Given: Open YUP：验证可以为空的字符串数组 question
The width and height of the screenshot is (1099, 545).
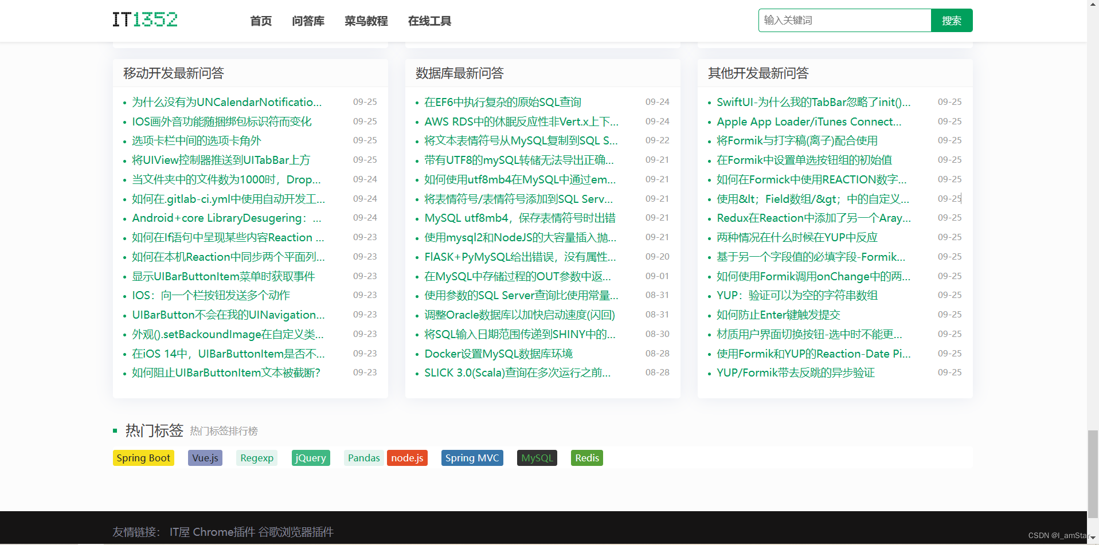Looking at the screenshot, I should (x=797, y=295).
